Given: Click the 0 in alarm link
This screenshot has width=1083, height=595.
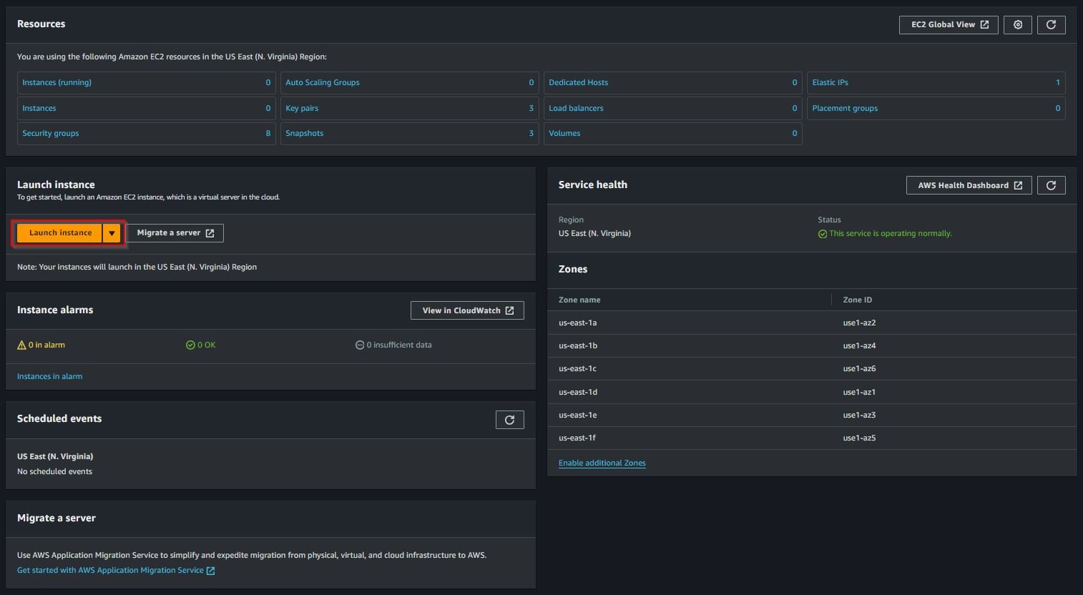Looking at the screenshot, I should pos(46,345).
